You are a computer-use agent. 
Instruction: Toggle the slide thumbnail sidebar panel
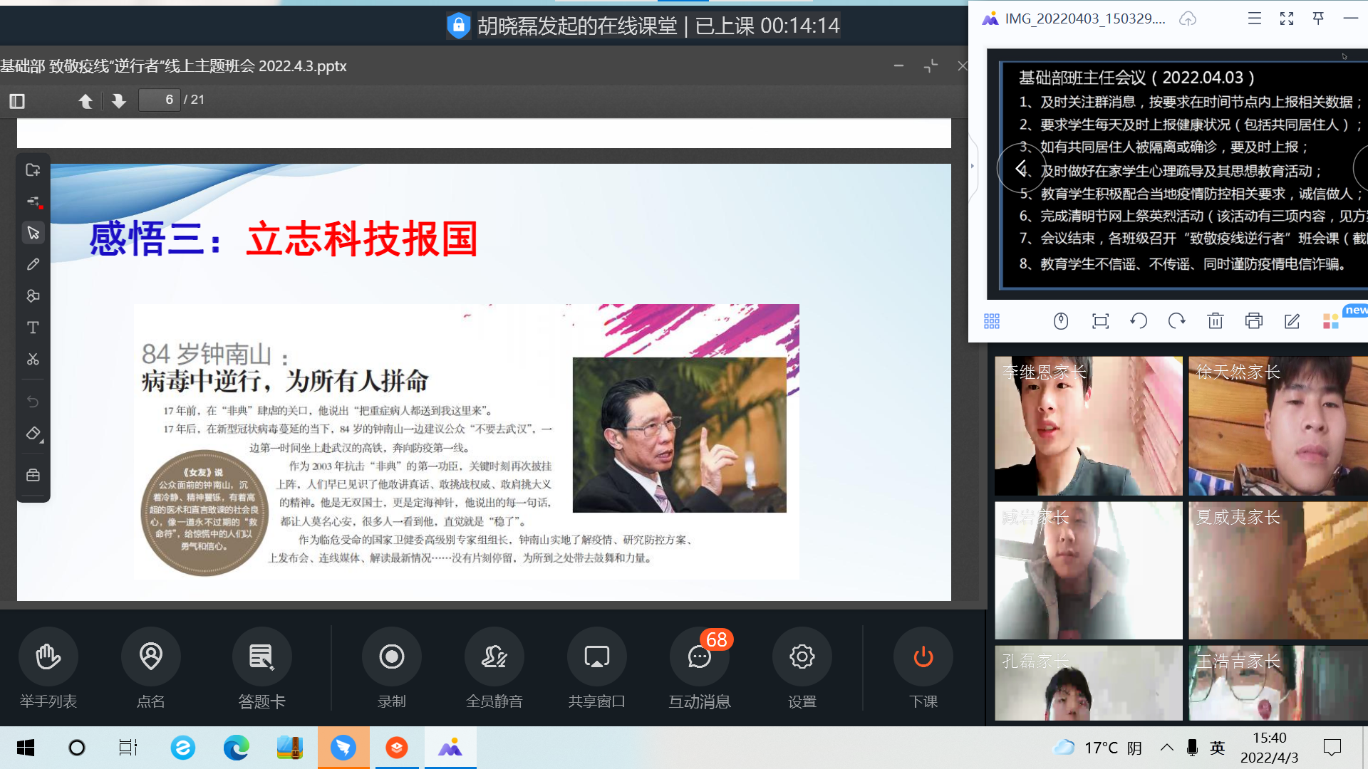pos(17,101)
